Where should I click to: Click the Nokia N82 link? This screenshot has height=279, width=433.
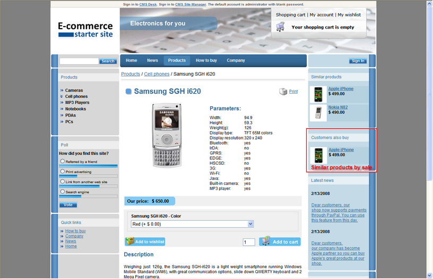pos(338,107)
